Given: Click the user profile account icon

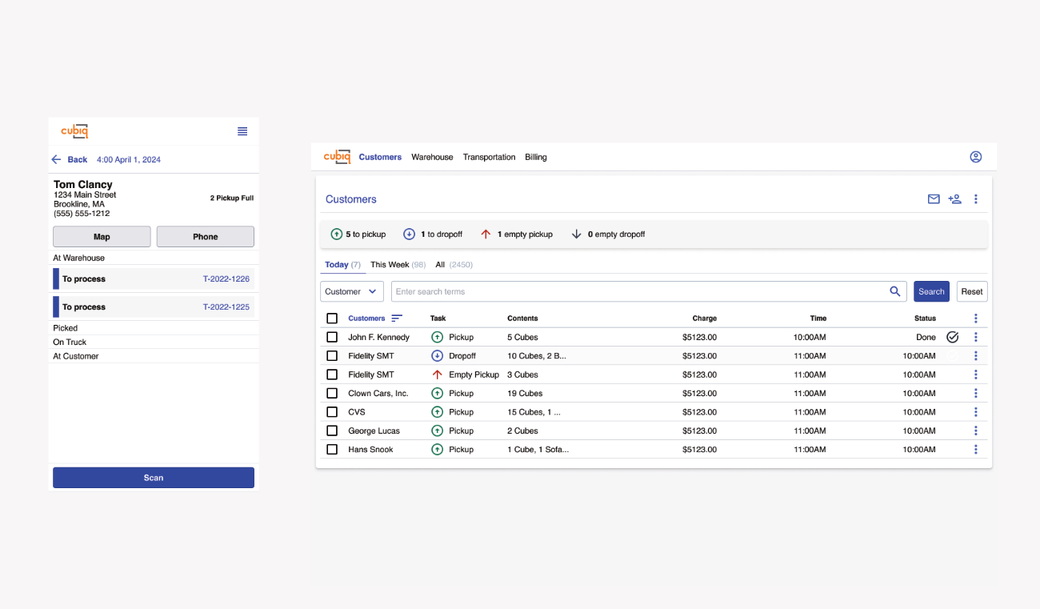Looking at the screenshot, I should click(975, 157).
